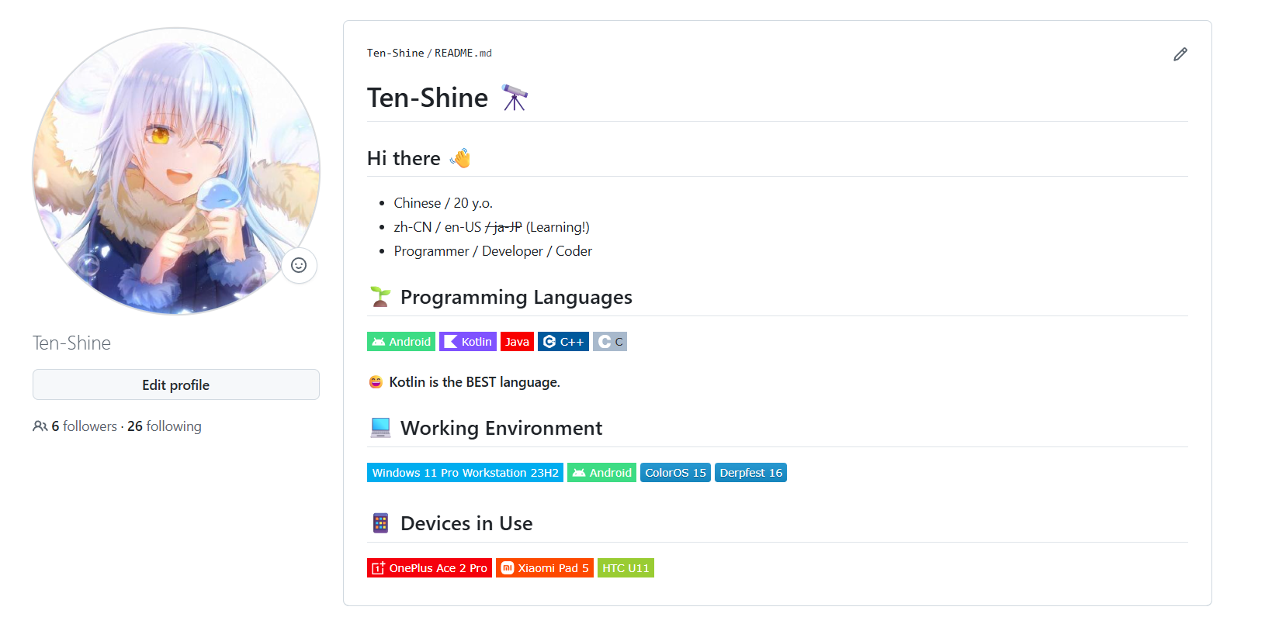Click the OnePlus Ace 2 Pro badge
This screenshot has height=624, width=1272.
[x=429, y=568]
